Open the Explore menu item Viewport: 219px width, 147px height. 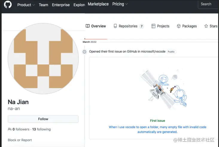(x=79, y=5)
